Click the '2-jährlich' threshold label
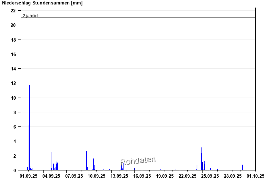Image resolution: width=276 pixels, height=189 pixels. pyautogui.click(x=31, y=16)
